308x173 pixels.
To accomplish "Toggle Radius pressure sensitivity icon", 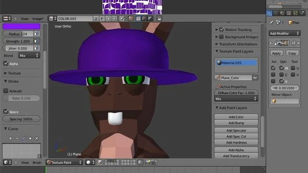I will point(37,34).
